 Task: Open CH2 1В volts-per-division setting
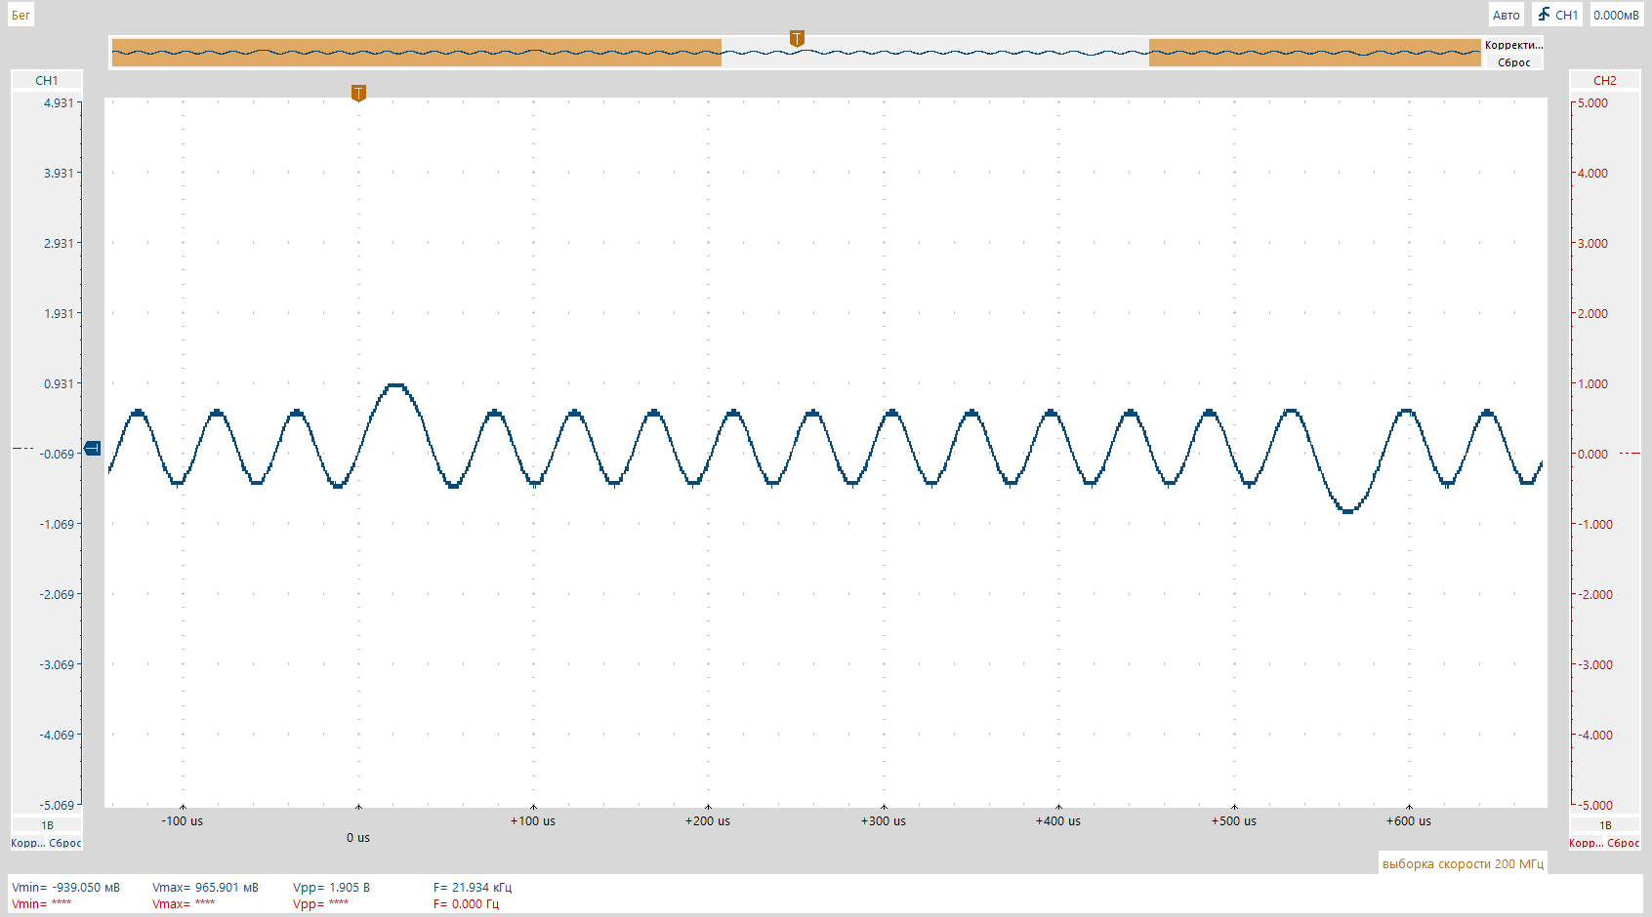[1605, 825]
